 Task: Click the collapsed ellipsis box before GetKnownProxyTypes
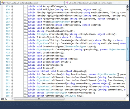tap(26, 93)
